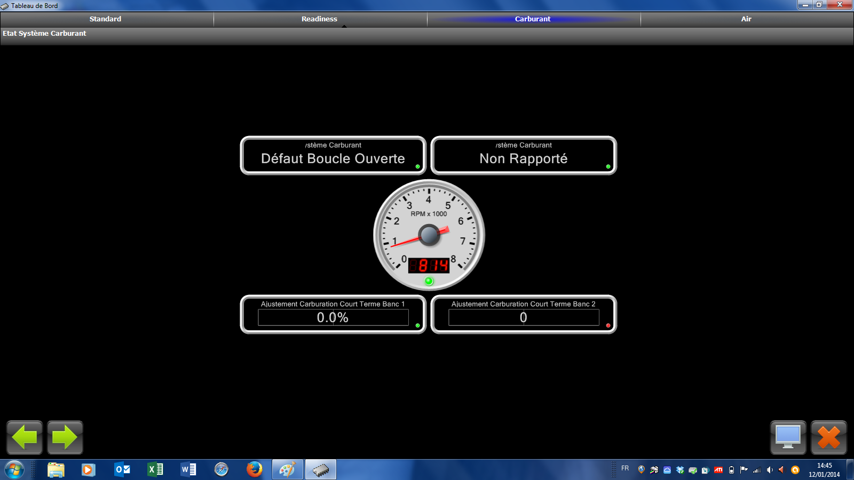Open Outlook from the taskbar
The width and height of the screenshot is (854, 480).
pos(122,469)
